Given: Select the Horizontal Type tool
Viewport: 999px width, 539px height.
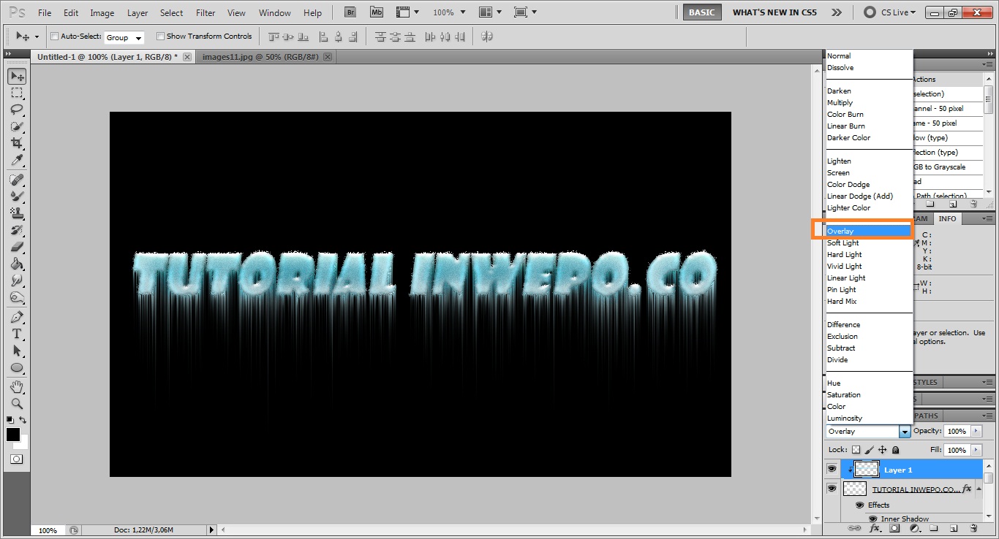Looking at the screenshot, I should coord(17,335).
